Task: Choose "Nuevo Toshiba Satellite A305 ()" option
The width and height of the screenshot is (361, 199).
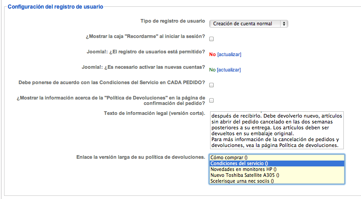Action: click(x=277, y=175)
